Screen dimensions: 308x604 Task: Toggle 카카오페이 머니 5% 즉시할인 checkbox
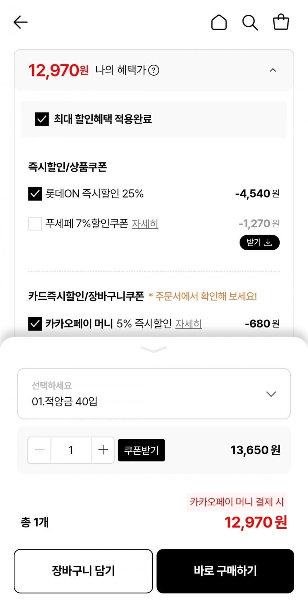point(35,324)
